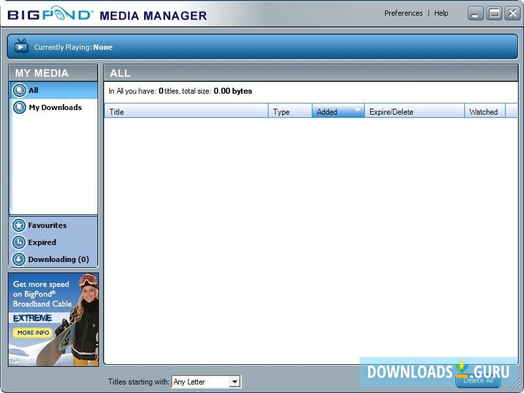Click MORE INFO in the BigPond ad
The image size is (524, 393).
[33, 333]
